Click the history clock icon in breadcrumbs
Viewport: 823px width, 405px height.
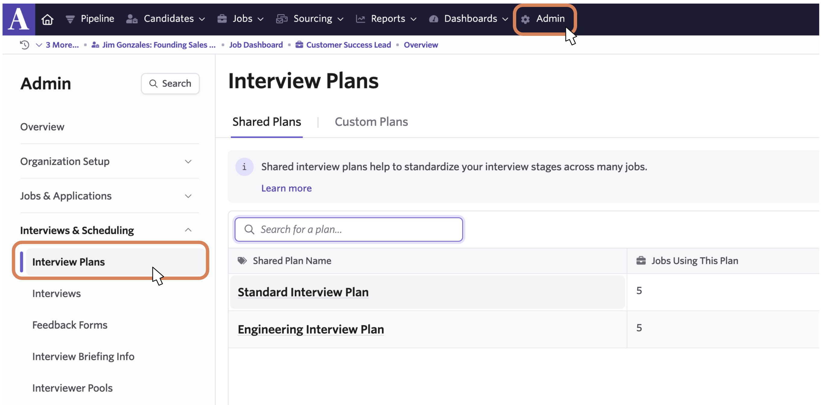(x=25, y=45)
